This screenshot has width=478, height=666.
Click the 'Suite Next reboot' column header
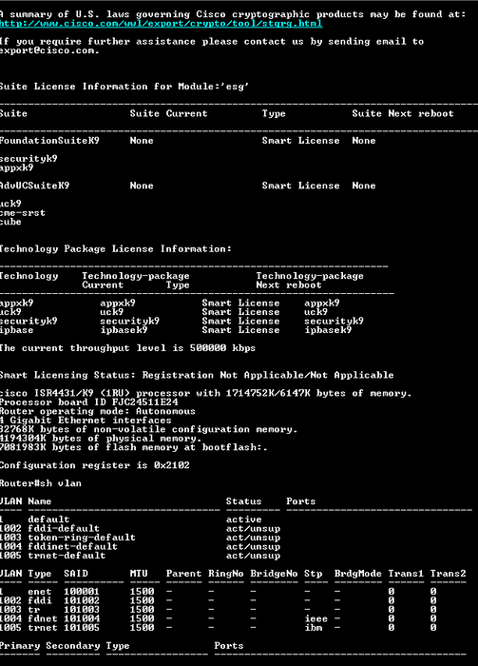[x=403, y=113]
